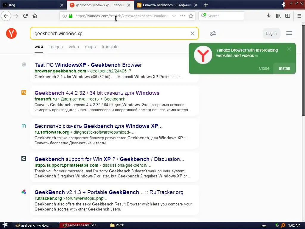Select the geekbench windows xp Yandex tab
305x229 pixels.
coord(100,5)
